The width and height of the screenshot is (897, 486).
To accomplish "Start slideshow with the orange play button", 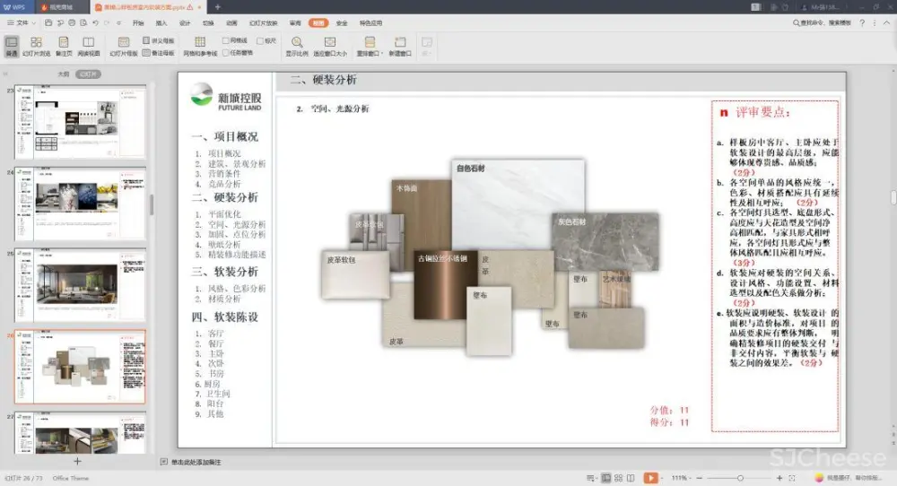I will [650, 478].
